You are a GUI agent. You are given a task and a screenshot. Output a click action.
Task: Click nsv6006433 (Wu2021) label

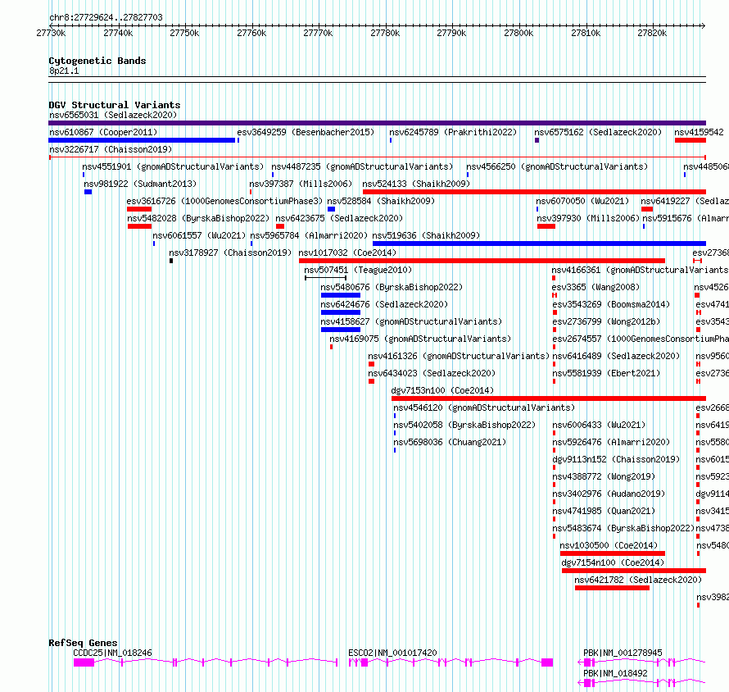[x=599, y=425]
